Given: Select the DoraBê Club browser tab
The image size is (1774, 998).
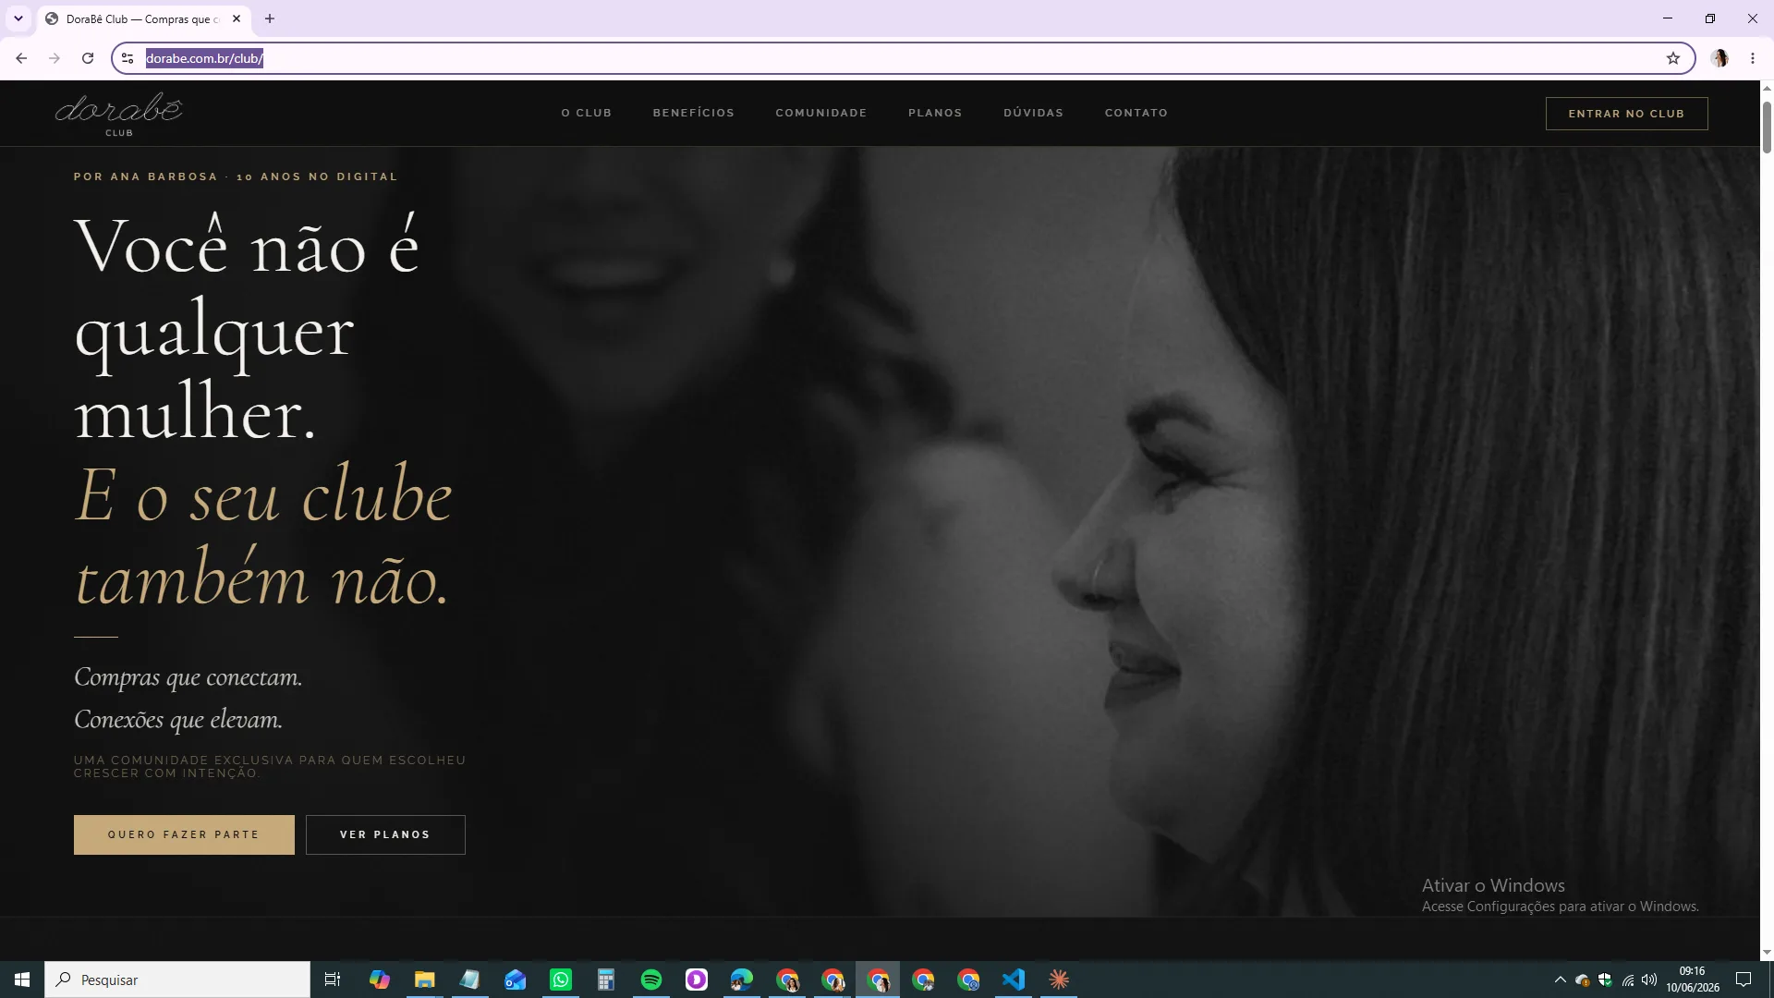Looking at the screenshot, I should point(143,18).
